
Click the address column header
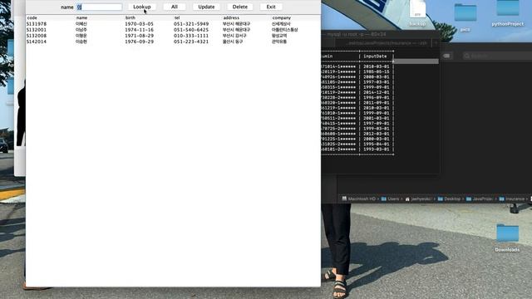[x=231, y=17]
